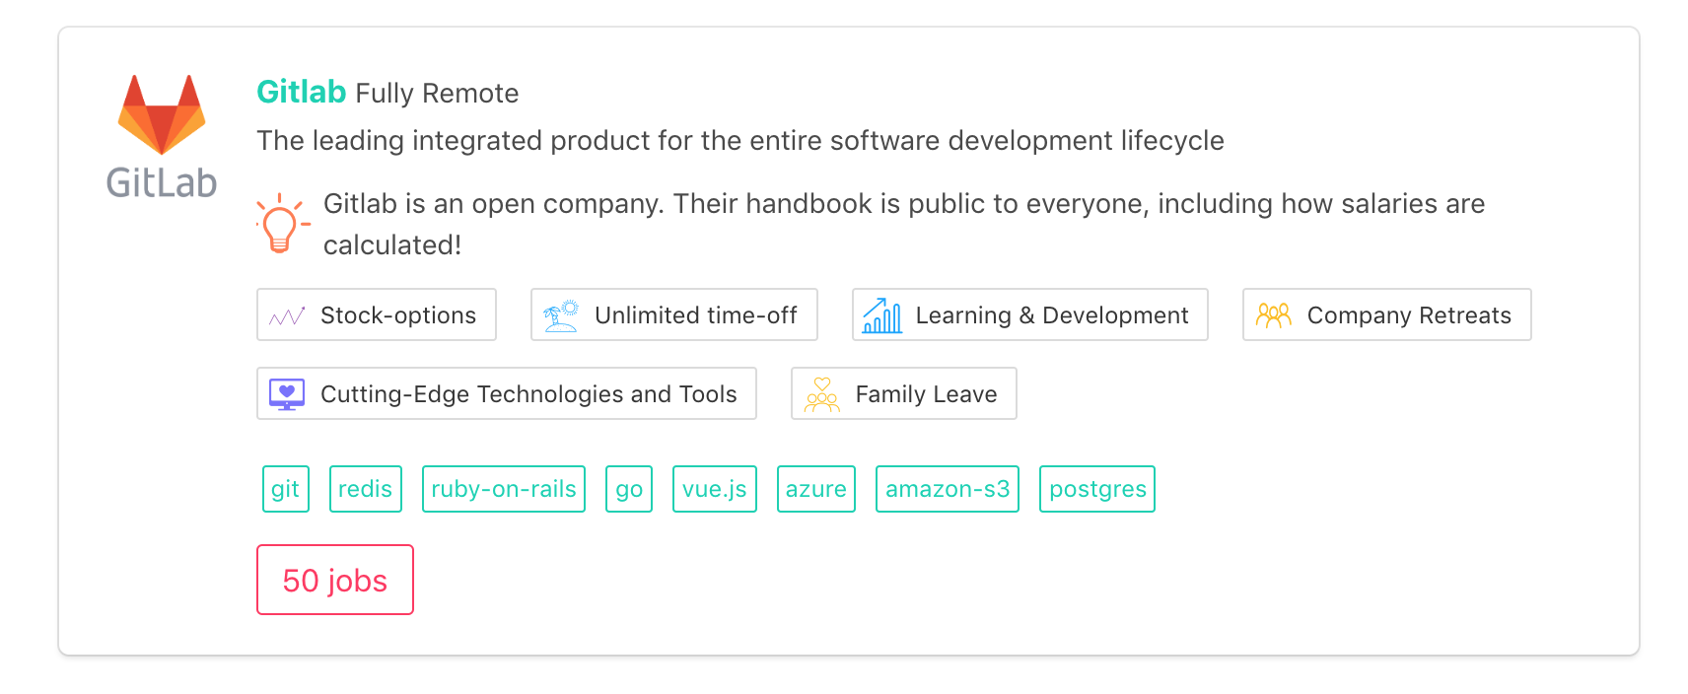Open the ruby-on-rails tag
Image resolution: width=1688 pixels, height=694 pixels.
[504, 489]
